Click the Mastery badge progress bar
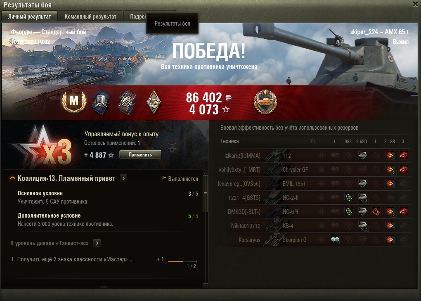The width and height of the screenshot is (421, 301). click(182, 261)
